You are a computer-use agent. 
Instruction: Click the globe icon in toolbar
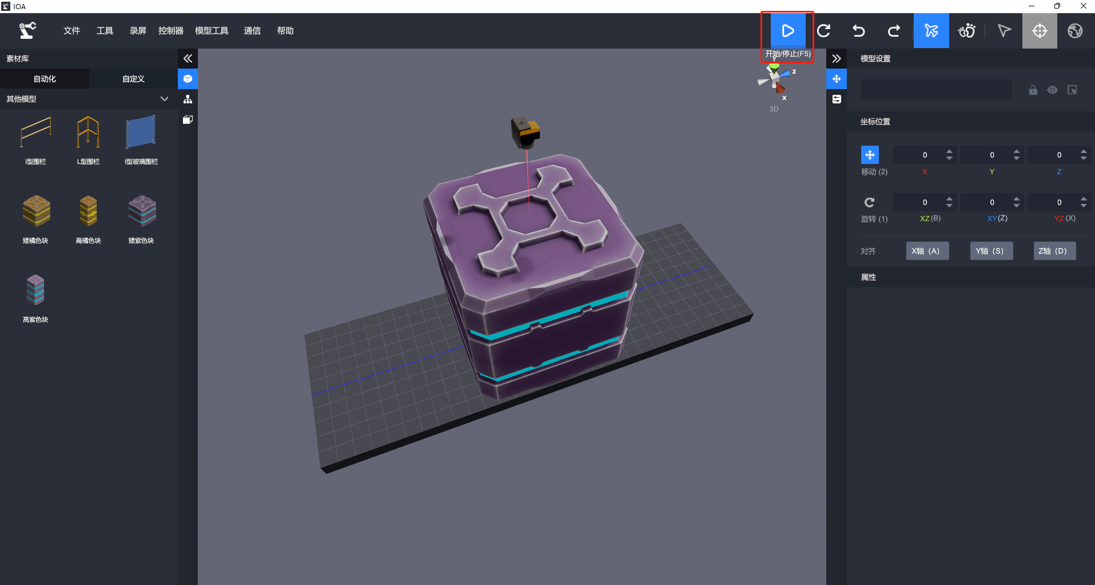point(1075,31)
